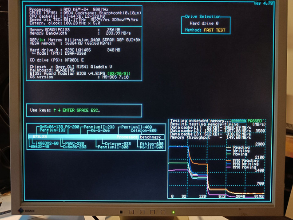Click the Hard drive 0 geometry 348 MB line
The image size is (293, 220).
pyautogui.click(x=75, y=50)
